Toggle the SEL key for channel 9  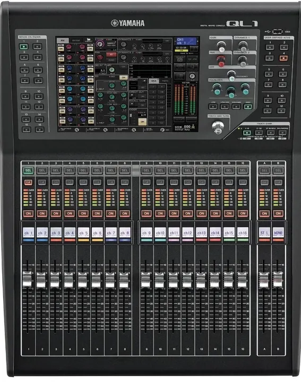[x=146, y=170]
